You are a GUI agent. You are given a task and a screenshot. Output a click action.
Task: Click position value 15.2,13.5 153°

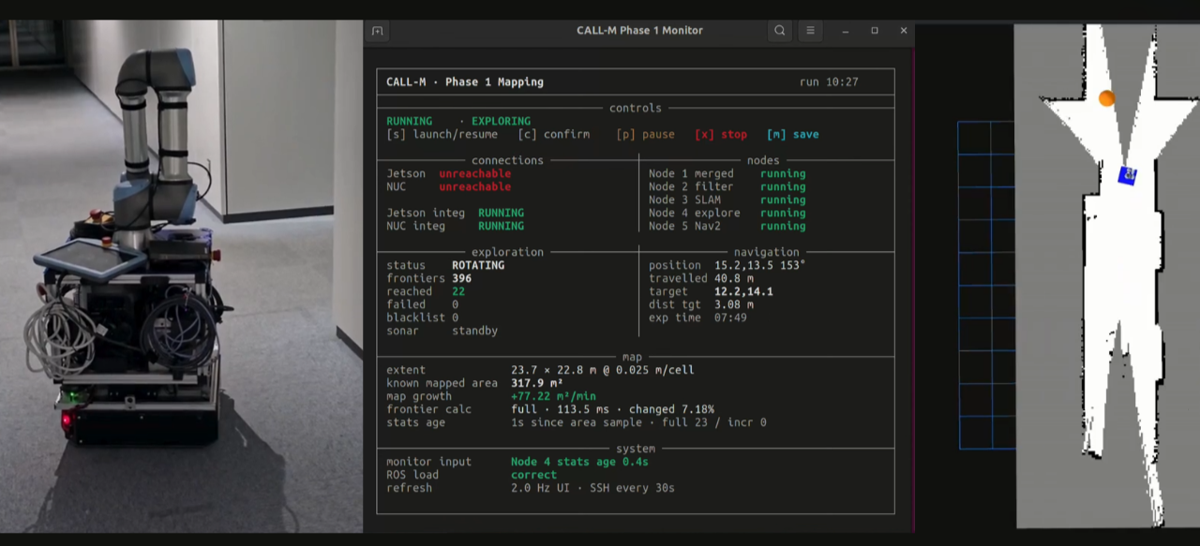pos(760,266)
